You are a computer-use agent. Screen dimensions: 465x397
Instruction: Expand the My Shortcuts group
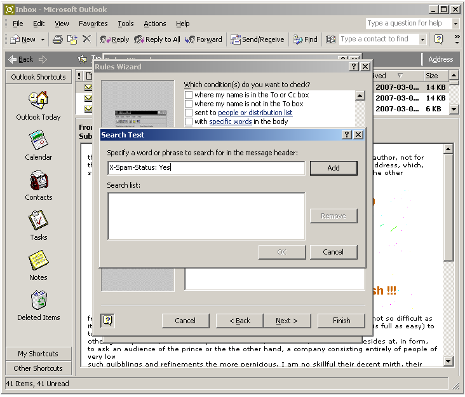pyautogui.click(x=39, y=354)
